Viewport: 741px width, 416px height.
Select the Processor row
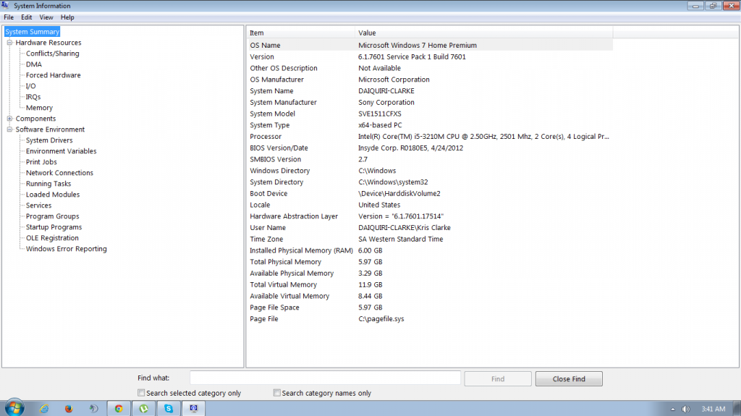[x=431, y=137]
